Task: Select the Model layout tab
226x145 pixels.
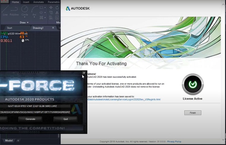Action: pos(9,140)
